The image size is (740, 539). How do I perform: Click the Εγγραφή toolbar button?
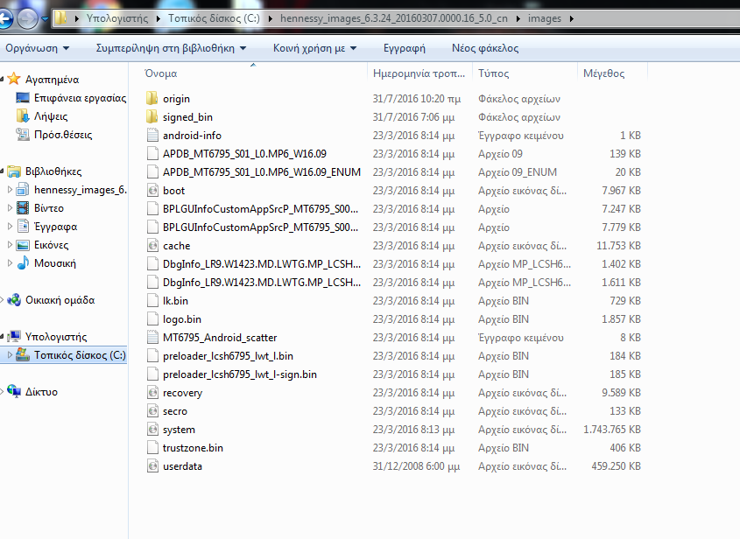404,48
